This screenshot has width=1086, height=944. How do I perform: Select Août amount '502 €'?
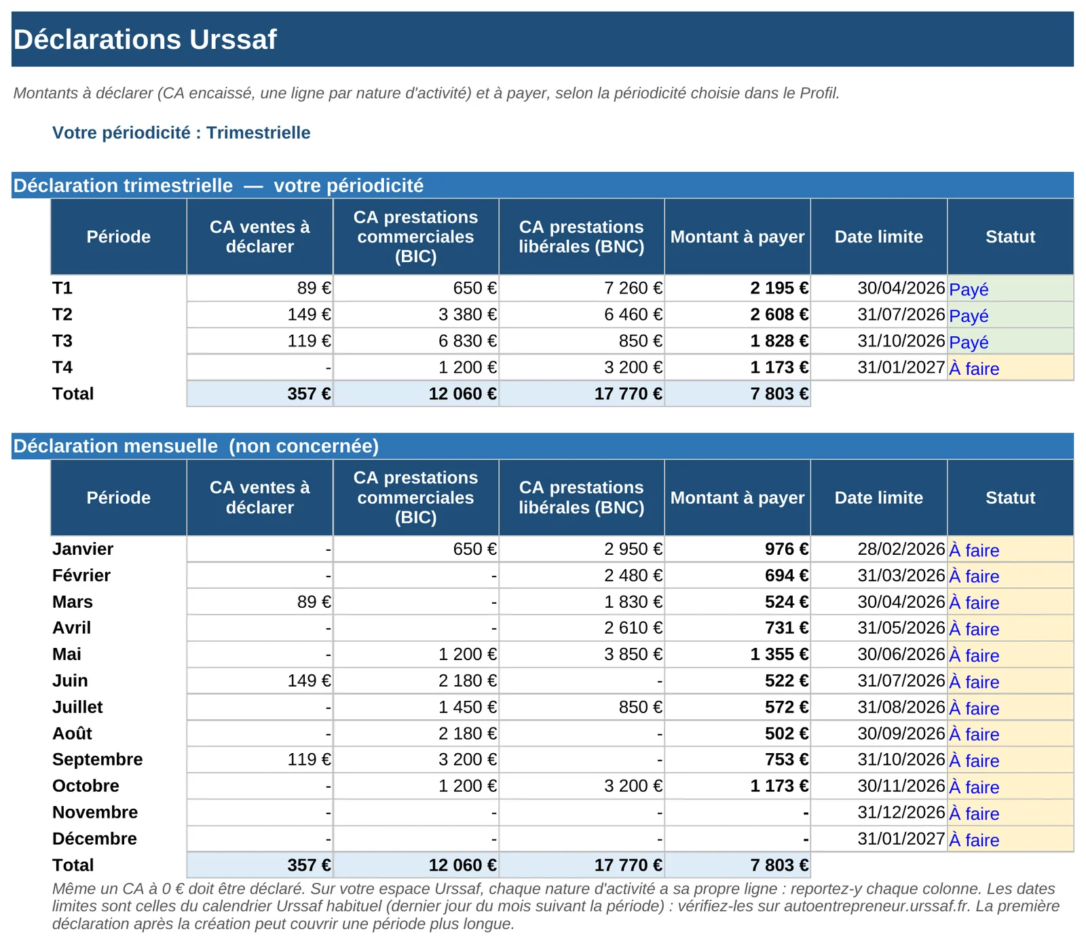pyautogui.click(x=738, y=734)
